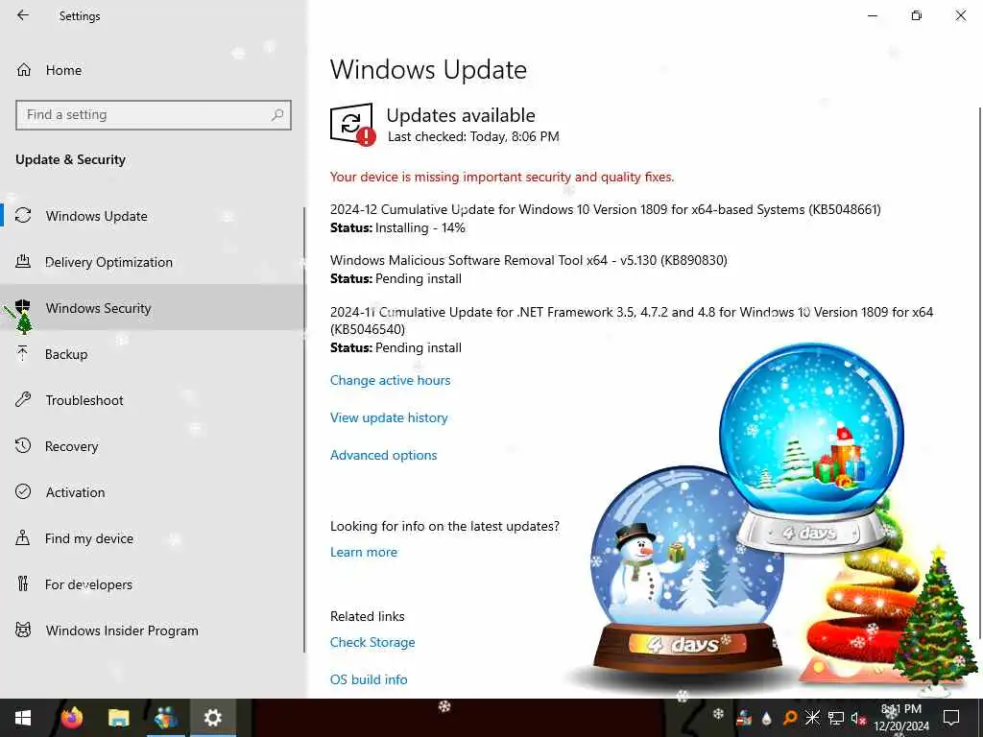Click Malicious Software Removal Tool KB890830 entry

[x=529, y=260]
